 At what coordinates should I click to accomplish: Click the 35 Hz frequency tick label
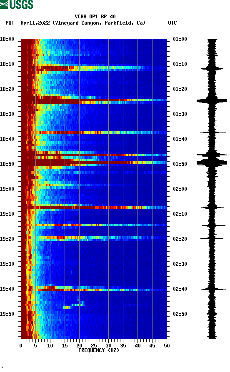[x=123, y=346]
